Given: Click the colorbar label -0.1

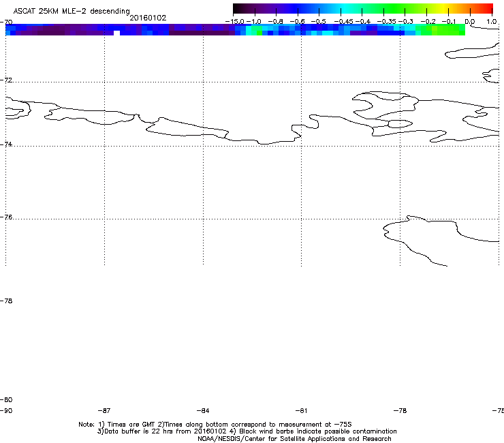Looking at the screenshot, I should tap(449, 22).
